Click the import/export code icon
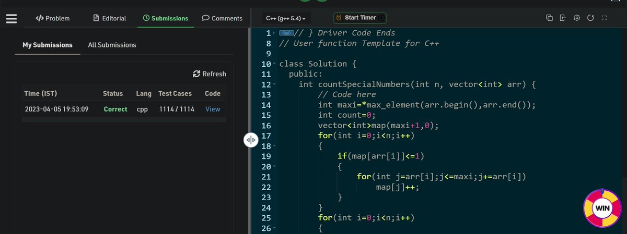The width and height of the screenshot is (627, 234). (x=563, y=18)
